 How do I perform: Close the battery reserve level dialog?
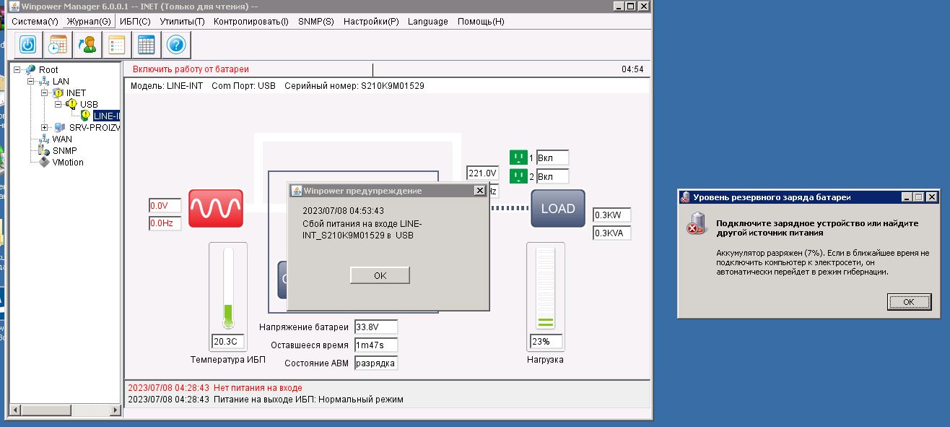coord(932,197)
